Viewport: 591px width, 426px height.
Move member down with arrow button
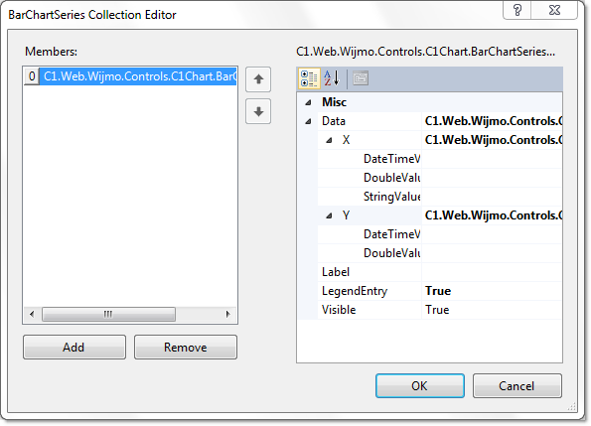click(258, 111)
